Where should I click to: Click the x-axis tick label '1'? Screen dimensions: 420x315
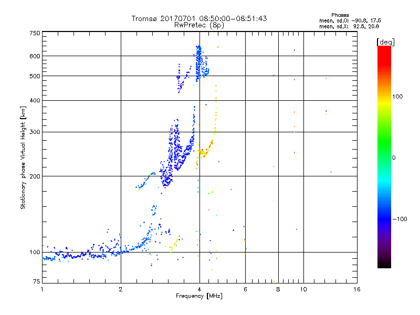point(42,289)
